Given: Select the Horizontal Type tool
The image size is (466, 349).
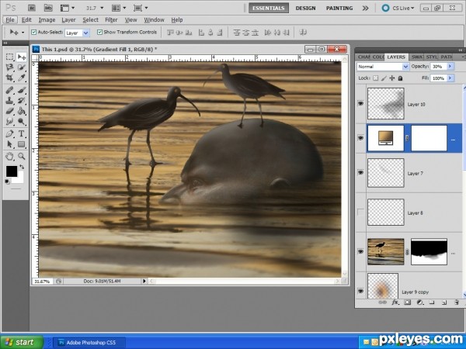Looking at the screenshot, I should tap(22, 133).
